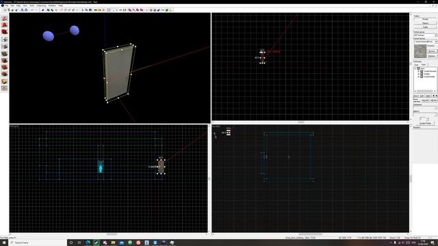Open the View menu
This screenshot has height=246, width=438.
click(25, 5)
